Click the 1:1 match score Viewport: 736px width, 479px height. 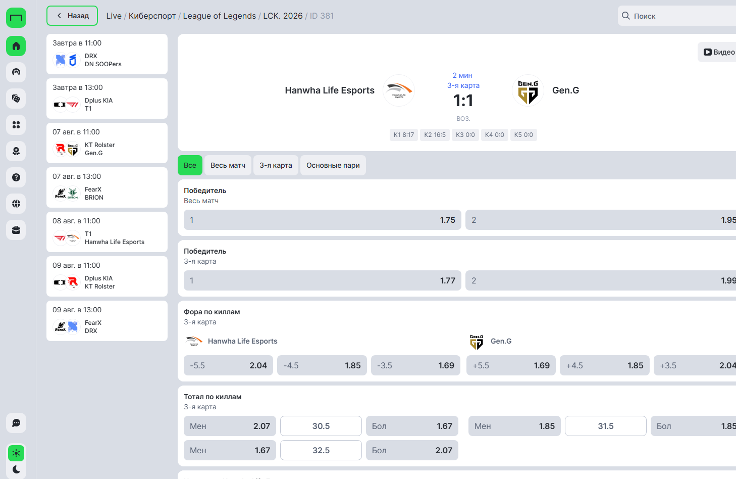[463, 101]
